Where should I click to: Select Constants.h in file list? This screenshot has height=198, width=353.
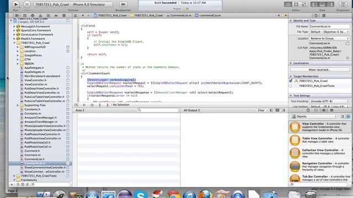pyautogui.click(x=32, y=109)
